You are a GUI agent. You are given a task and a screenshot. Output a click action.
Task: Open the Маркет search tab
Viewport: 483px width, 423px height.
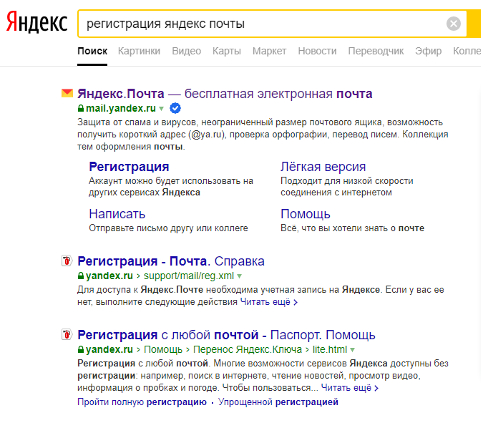coord(269,51)
